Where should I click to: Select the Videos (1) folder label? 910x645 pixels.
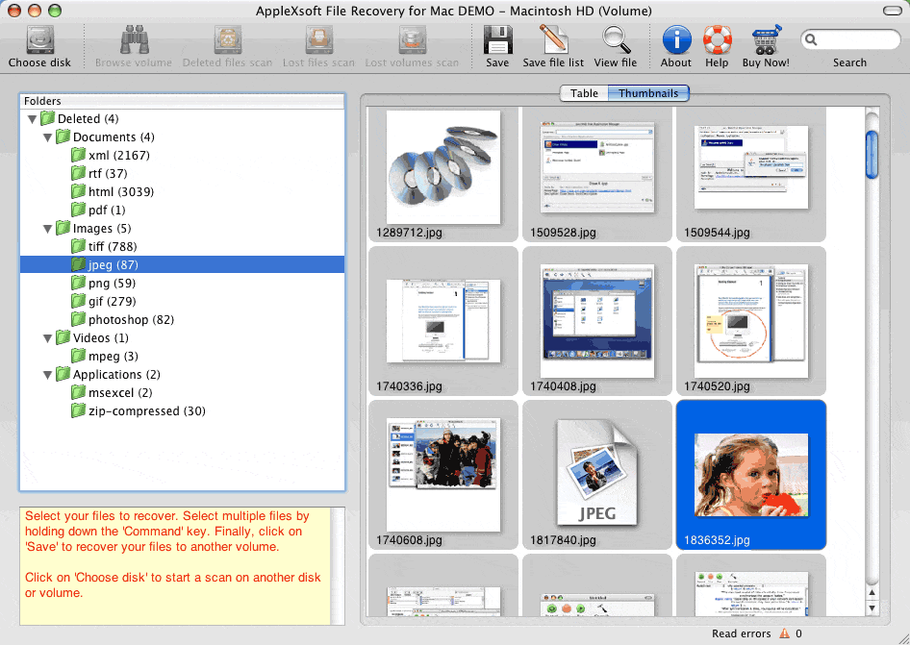(x=101, y=338)
